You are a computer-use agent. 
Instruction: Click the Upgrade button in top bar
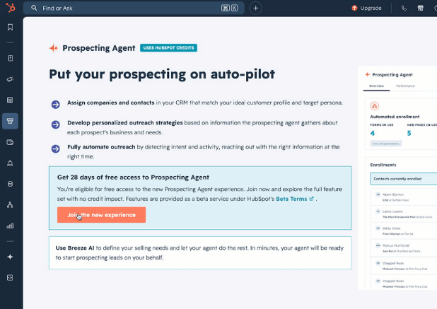366,8
